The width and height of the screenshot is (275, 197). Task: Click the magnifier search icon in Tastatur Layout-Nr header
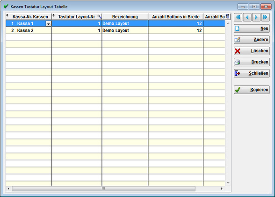(100, 17)
